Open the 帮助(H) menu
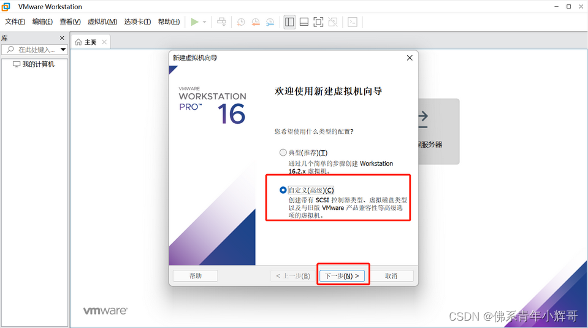 [x=169, y=21]
